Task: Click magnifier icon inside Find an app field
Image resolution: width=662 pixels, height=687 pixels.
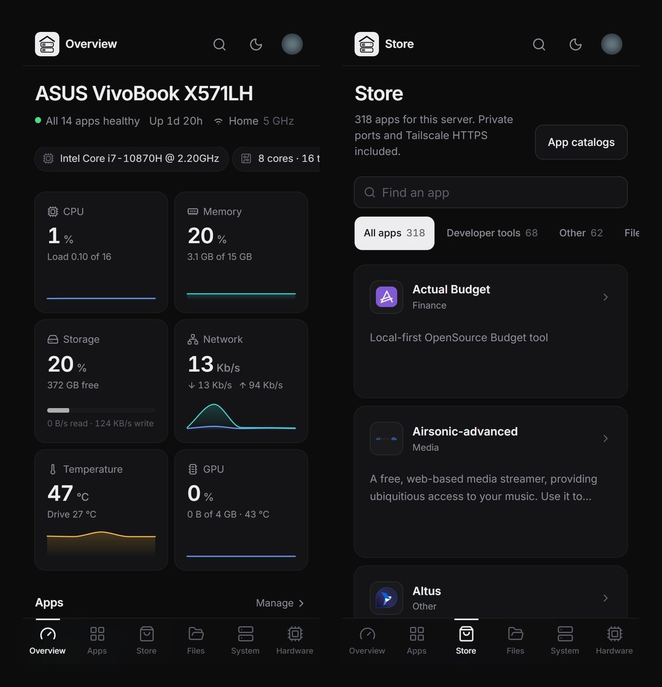Action: point(370,193)
